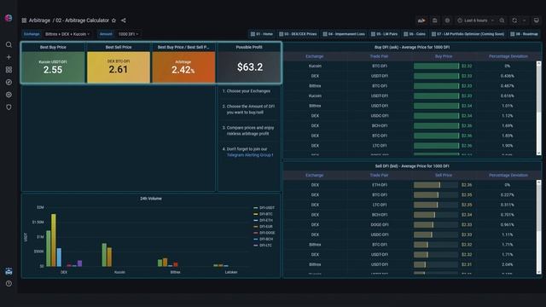Sort the Buy table by Buy Price header
This screenshot has height=307, width=546.
tap(444, 56)
